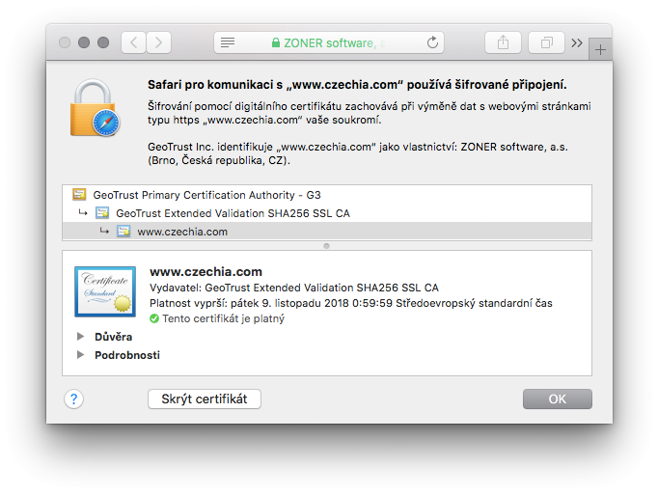Viewport: 658px width, 495px height.
Task: Click the Důvěra label
Action: (x=113, y=337)
